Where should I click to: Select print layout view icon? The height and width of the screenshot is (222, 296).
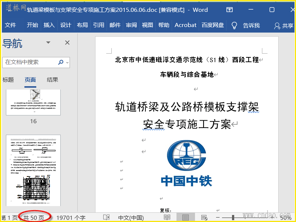coord(186,218)
